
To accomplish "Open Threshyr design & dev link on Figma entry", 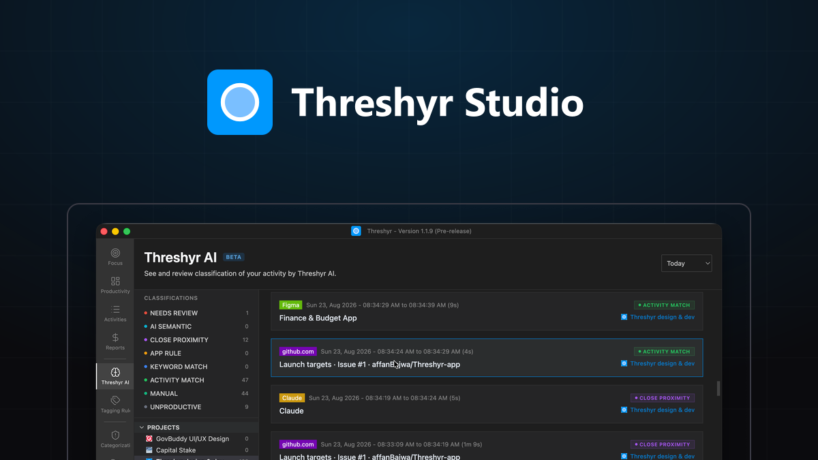I will pyautogui.click(x=662, y=317).
